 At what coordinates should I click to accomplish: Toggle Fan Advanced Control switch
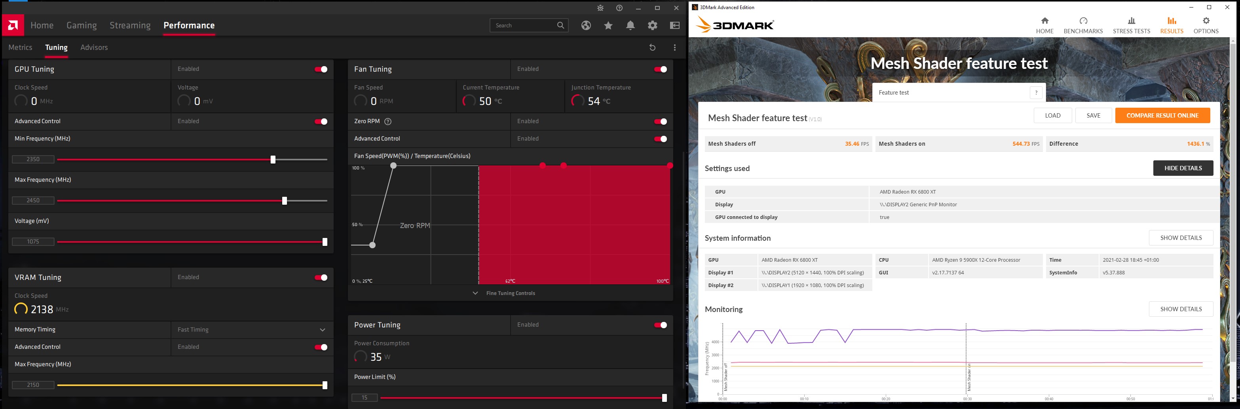[661, 139]
